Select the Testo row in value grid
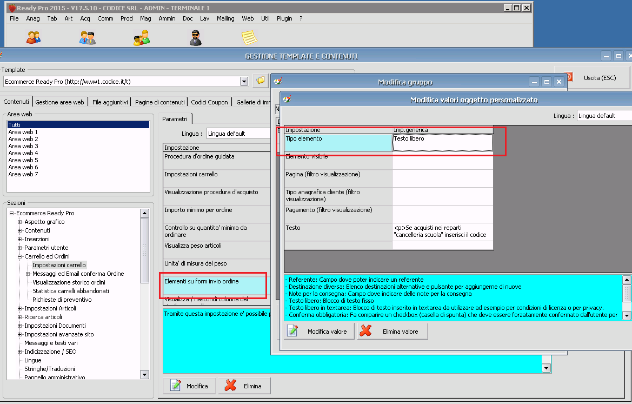This screenshot has width=632, height=404. coord(389,232)
